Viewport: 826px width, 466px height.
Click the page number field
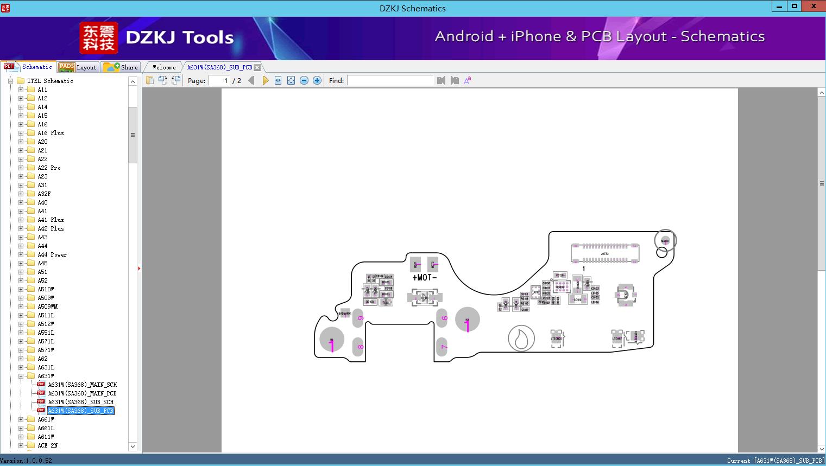tap(219, 80)
